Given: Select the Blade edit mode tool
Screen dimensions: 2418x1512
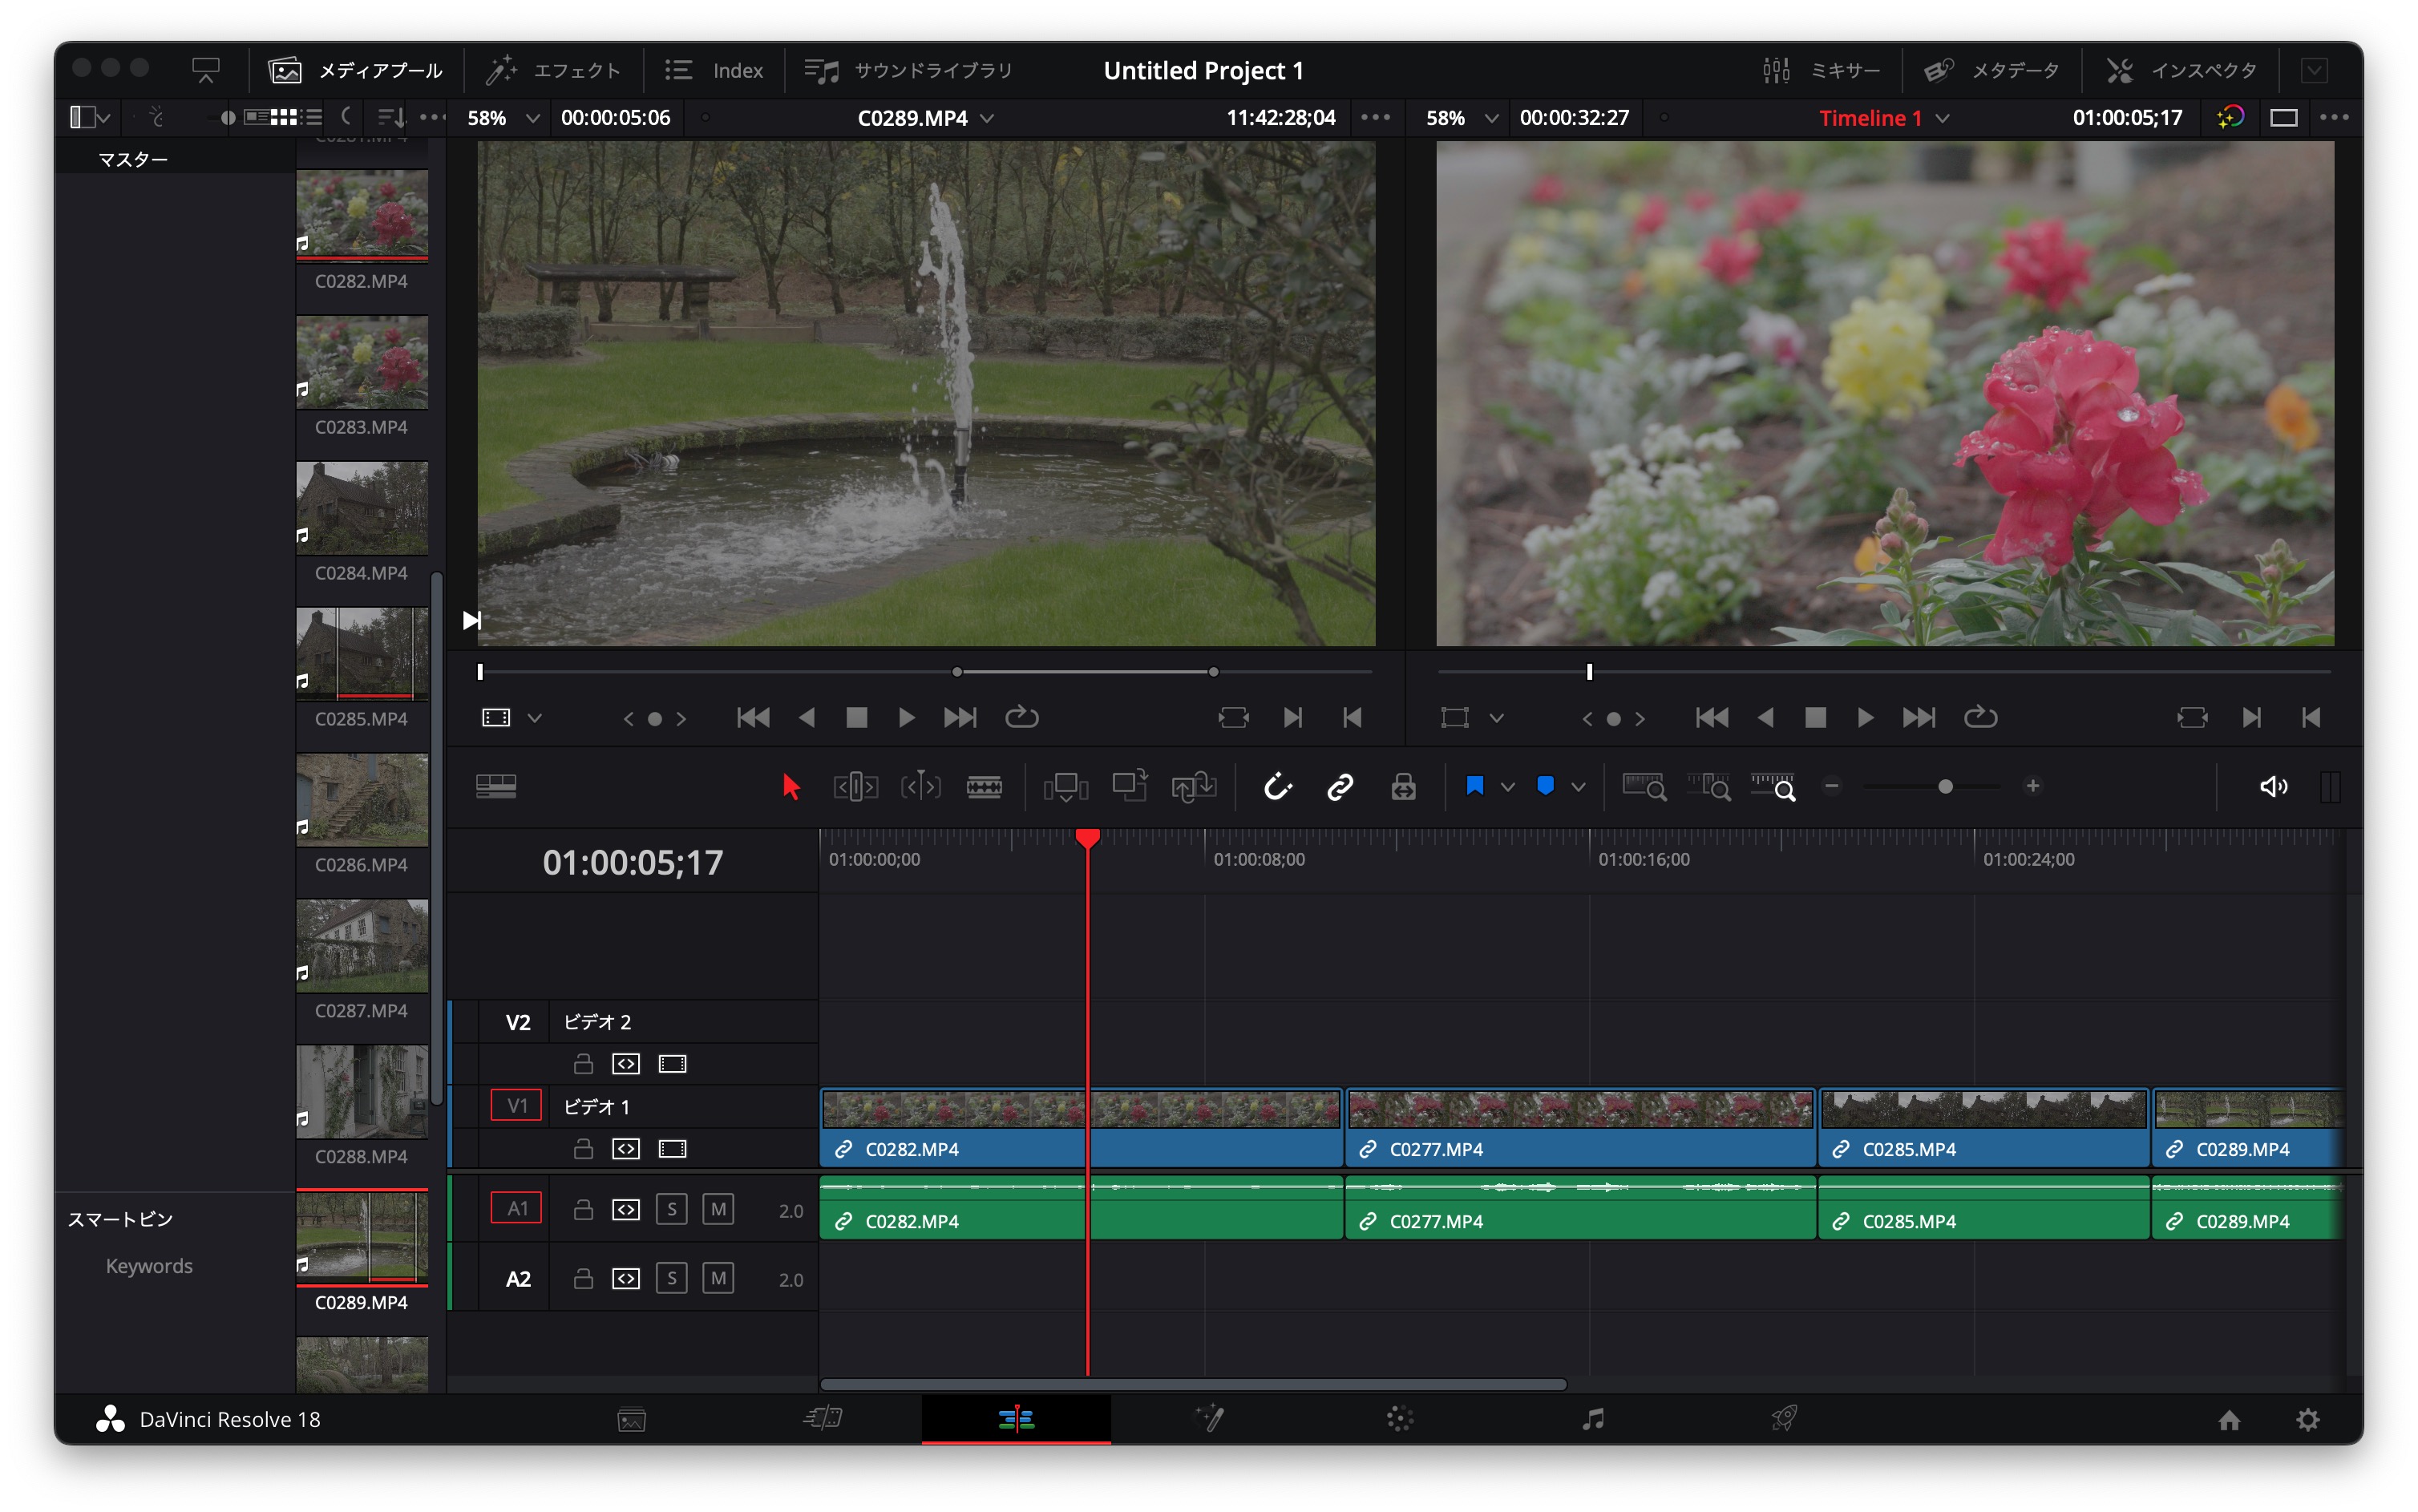Looking at the screenshot, I should point(984,787).
